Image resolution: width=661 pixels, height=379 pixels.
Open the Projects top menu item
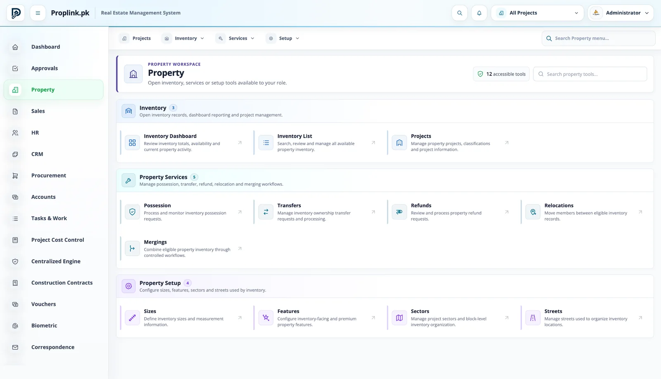click(136, 38)
